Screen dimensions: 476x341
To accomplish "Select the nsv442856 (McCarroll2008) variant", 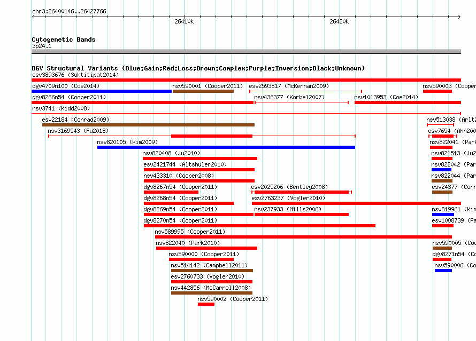I will [212, 293].
